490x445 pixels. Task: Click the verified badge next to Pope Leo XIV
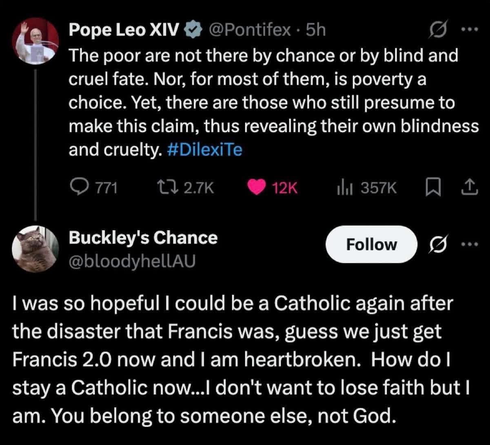pos(193,29)
